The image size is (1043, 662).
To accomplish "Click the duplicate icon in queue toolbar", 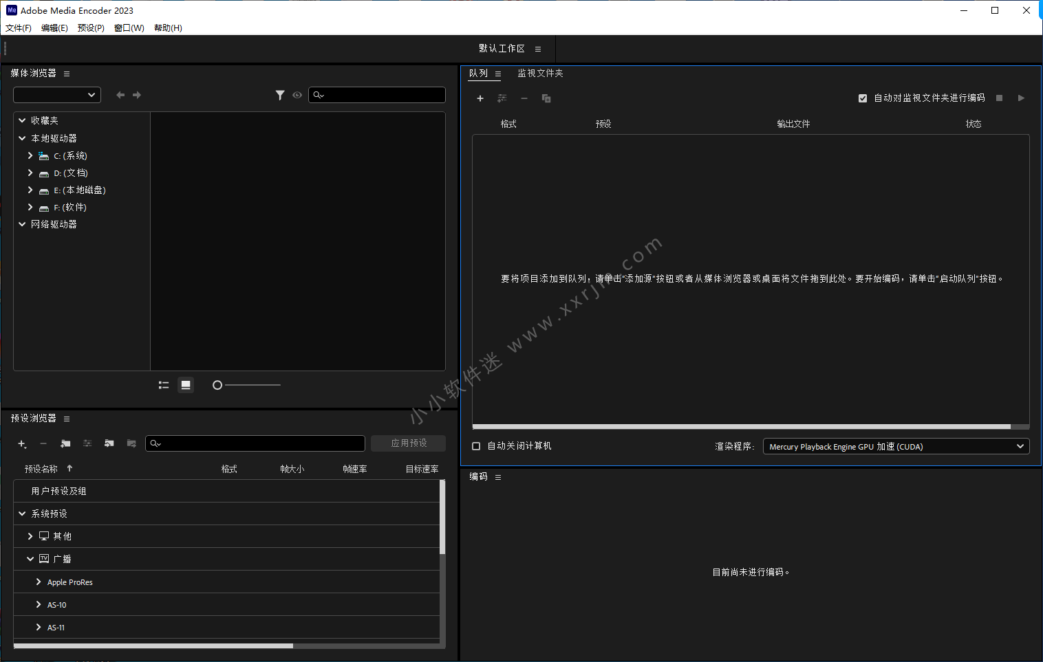I will [x=546, y=98].
